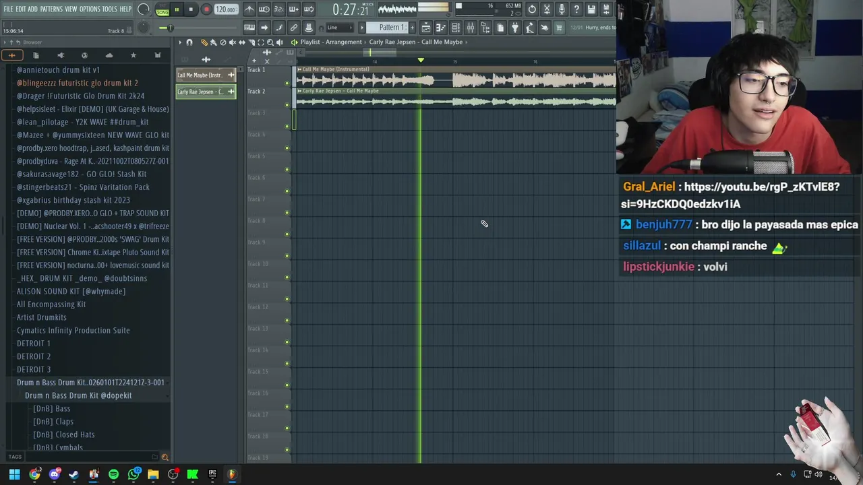The width and height of the screenshot is (863, 485).
Task: Select the browser cloud tab icon
Action: [x=109, y=55]
